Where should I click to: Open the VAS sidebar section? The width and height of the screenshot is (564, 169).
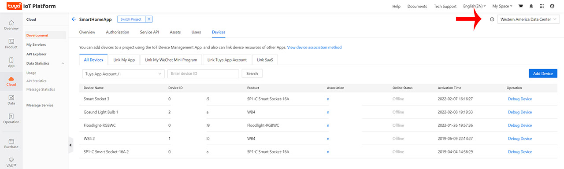[11, 162]
